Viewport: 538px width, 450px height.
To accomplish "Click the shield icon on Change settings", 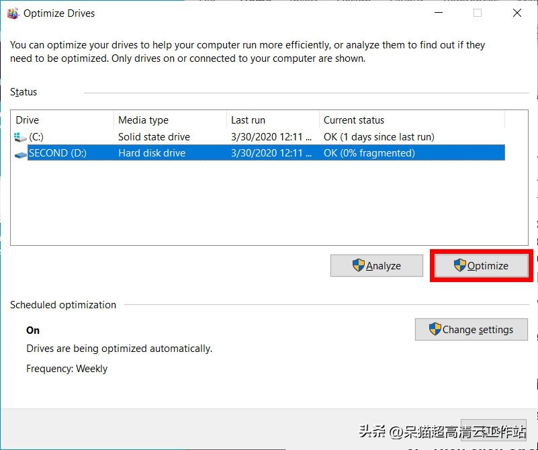I will [435, 329].
